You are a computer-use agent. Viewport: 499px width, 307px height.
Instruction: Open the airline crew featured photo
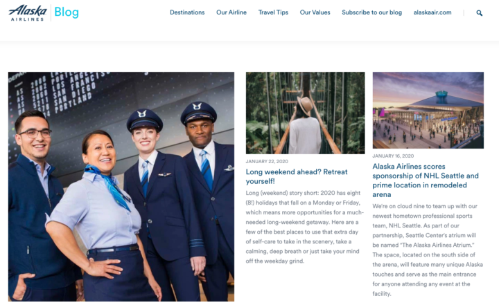(121, 187)
